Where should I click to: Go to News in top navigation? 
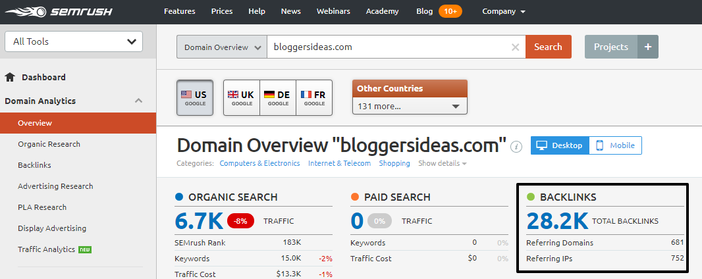coord(290,12)
